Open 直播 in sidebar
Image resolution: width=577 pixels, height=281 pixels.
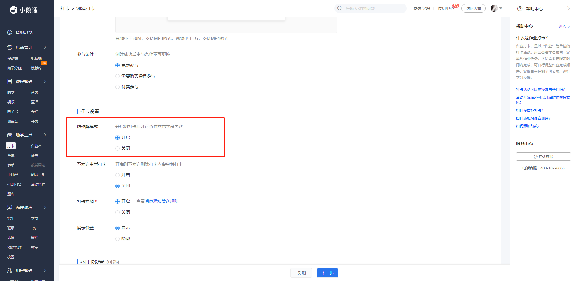pyautogui.click(x=35, y=102)
